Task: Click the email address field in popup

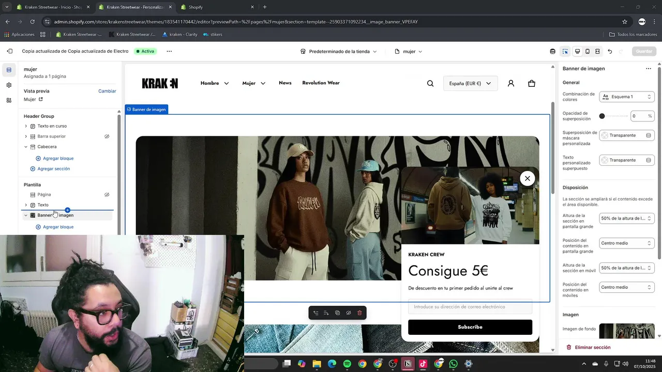Action: coord(470,307)
